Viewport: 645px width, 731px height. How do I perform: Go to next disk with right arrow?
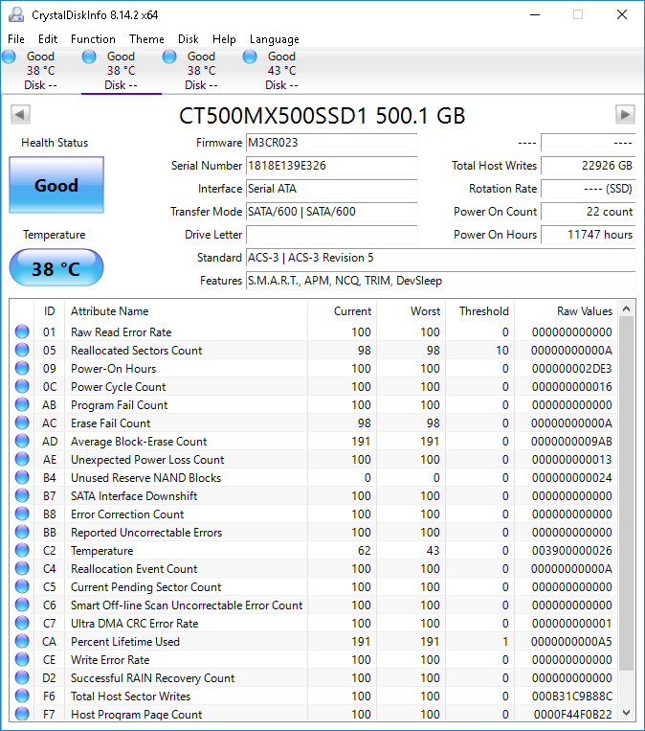point(625,115)
